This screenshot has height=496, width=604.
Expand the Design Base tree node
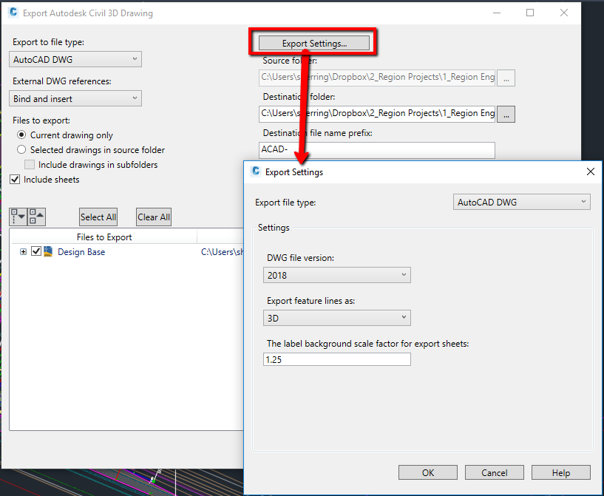pyautogui.click(x=22, y=251)
